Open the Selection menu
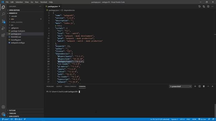Screen dimensions: 216x121 click(x=19, y=2)
